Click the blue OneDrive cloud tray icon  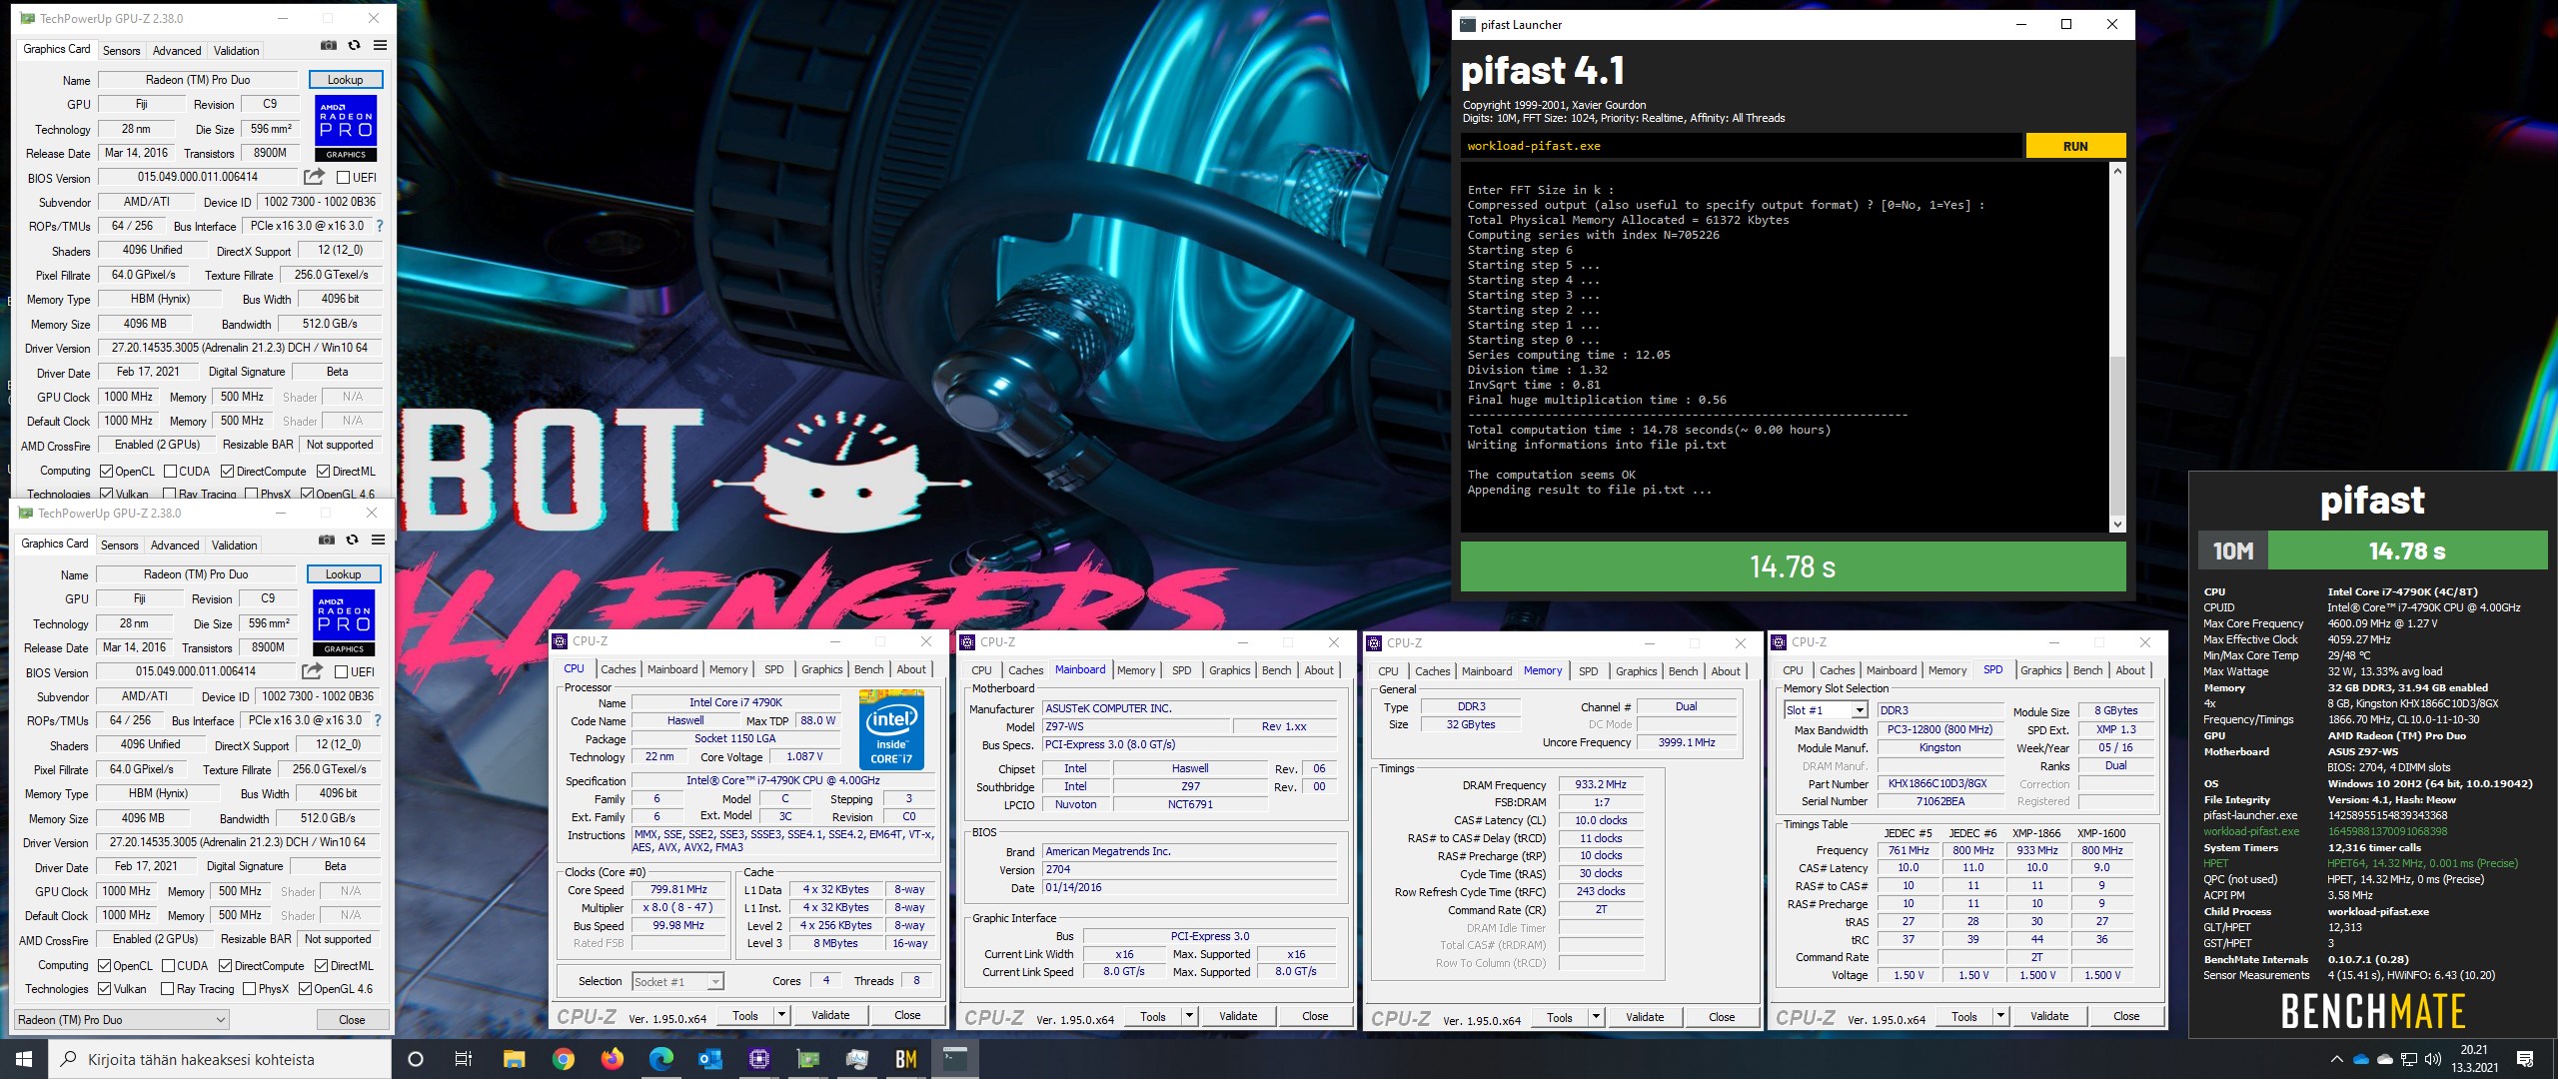click(x=2361, y=1059)
